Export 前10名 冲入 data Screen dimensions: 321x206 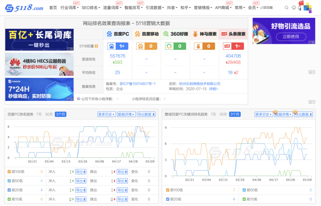[x=81, y=199]
